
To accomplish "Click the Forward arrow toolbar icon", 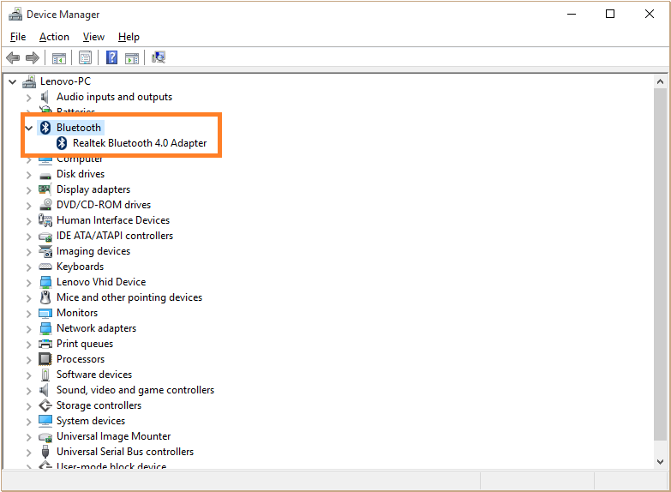I will pos(33,57).
